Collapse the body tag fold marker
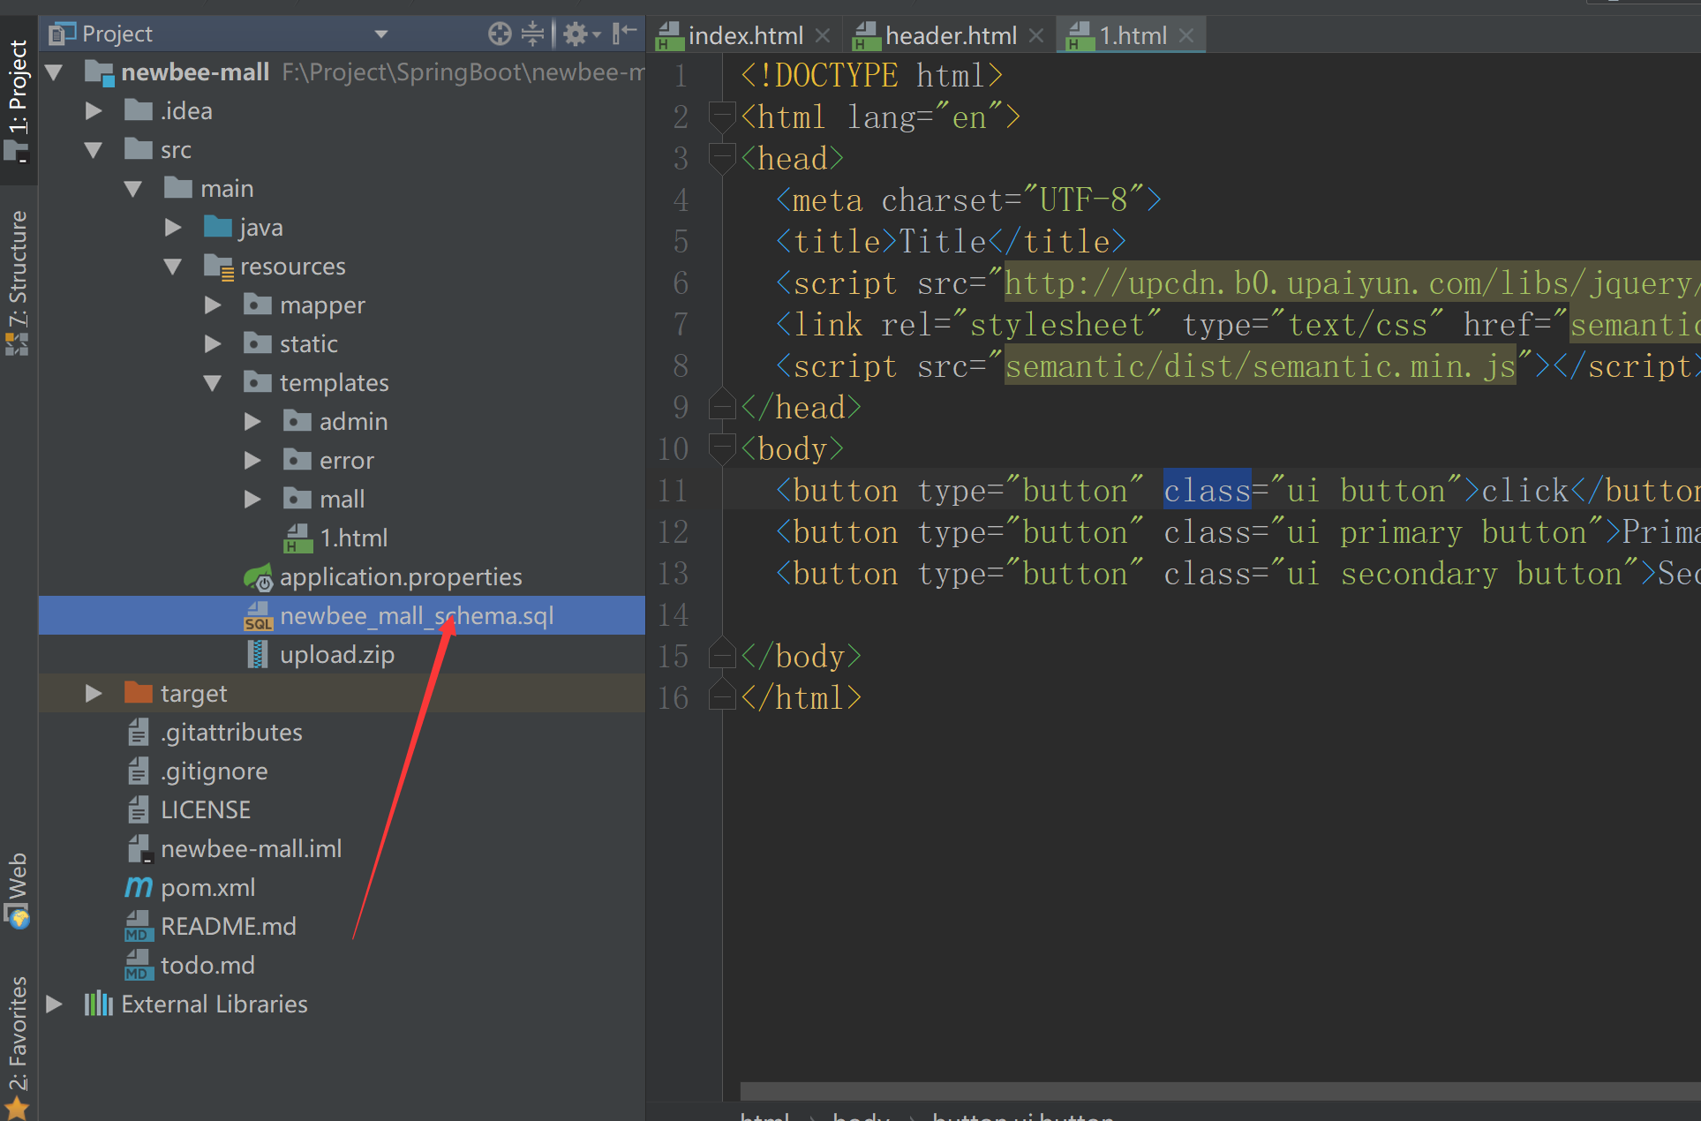1701x1121 pixels. click(722, 448)
